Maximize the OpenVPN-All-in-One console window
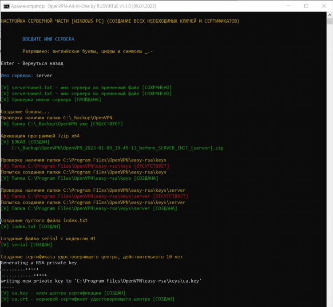This screenshot has width=333, height=307. [306, 6]
